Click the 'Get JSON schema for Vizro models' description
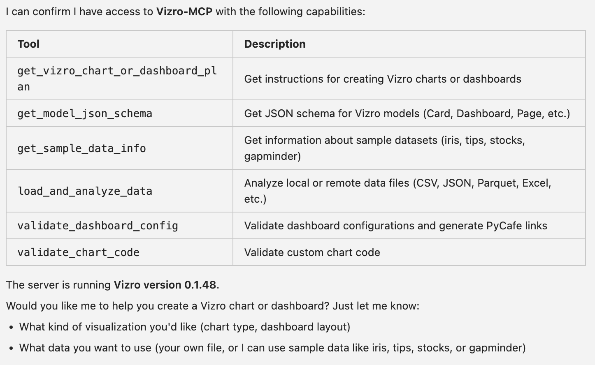Image resolution: width=595 pixels, height=365 pixels. pyautogui.click(x=407, y=113)
